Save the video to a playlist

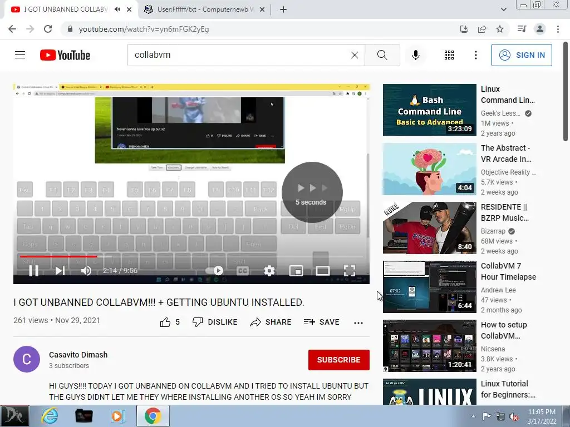pyautogui.click(x=321, y=322)
